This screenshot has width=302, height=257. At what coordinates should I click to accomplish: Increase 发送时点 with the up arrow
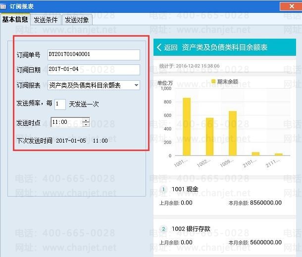pyautogui.click(x=86, y=120)
